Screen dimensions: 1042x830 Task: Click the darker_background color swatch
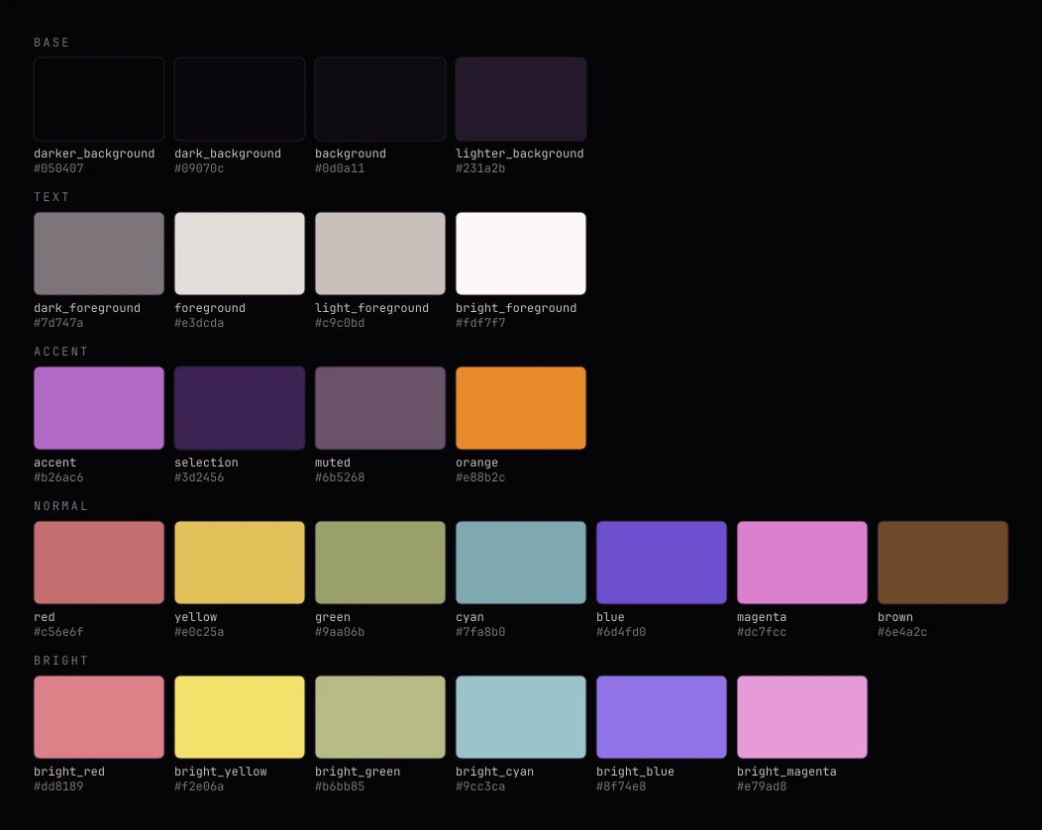[99, 99]
